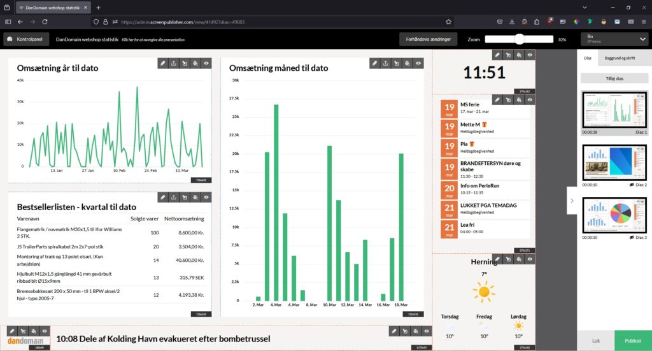Click position icon on the clock widget
Image resolution: width=652 pixels, height=351 pixels.
[x=508, y=55]
